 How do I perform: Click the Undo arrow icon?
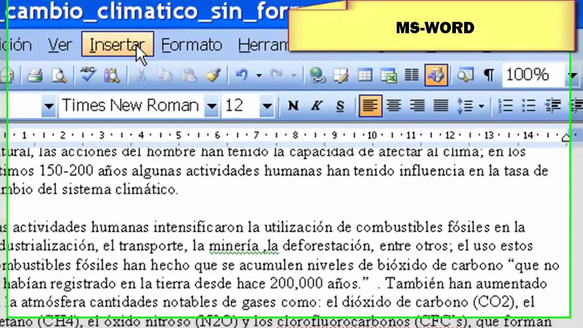[x=242, y=75]
